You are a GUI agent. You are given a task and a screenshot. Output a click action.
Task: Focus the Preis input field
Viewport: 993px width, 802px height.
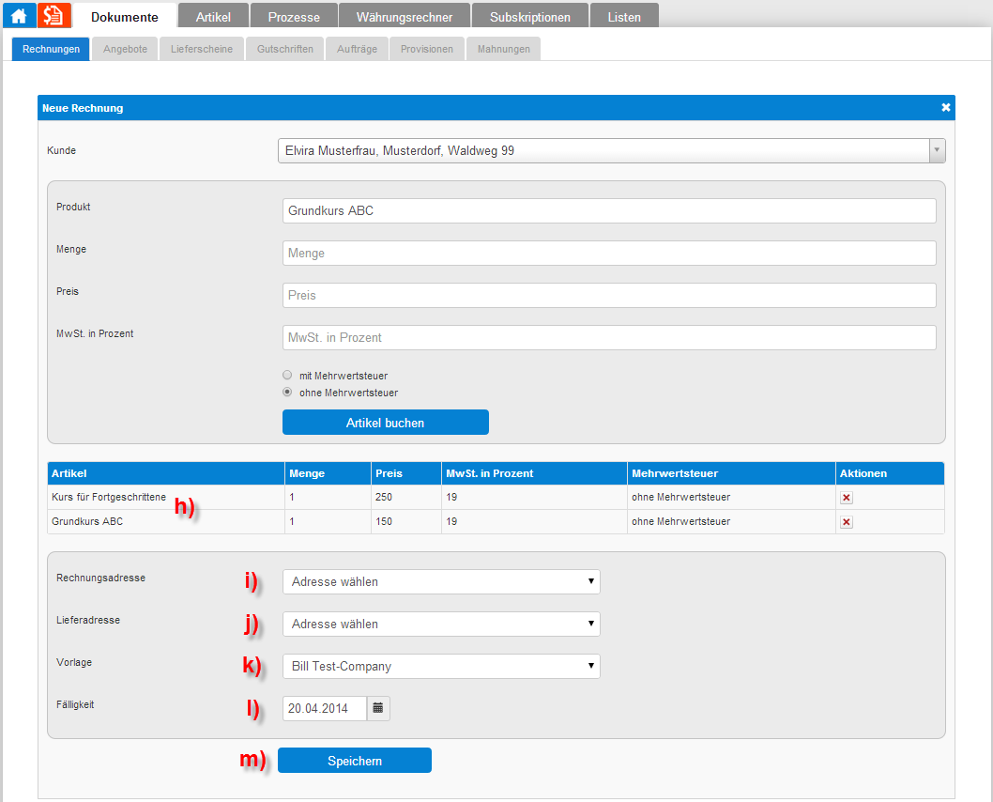tap(609, 295)
